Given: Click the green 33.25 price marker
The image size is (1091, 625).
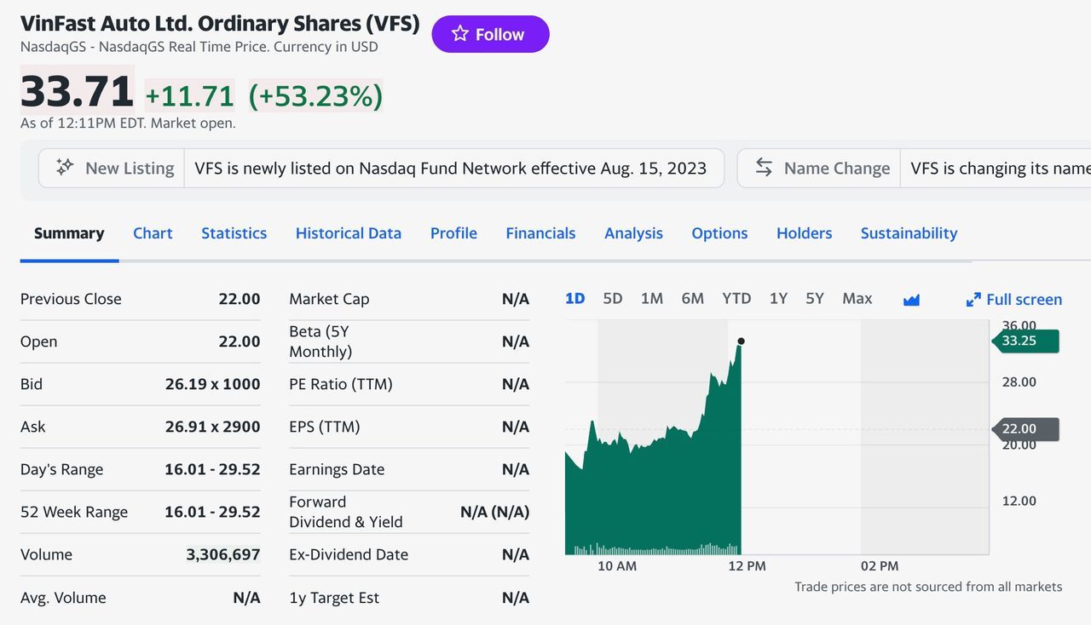Looking at the screenshot, I should 1026,341.
